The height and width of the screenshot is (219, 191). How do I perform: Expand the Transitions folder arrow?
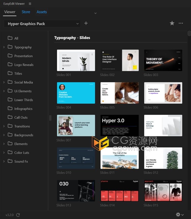[x=4, y=126]
